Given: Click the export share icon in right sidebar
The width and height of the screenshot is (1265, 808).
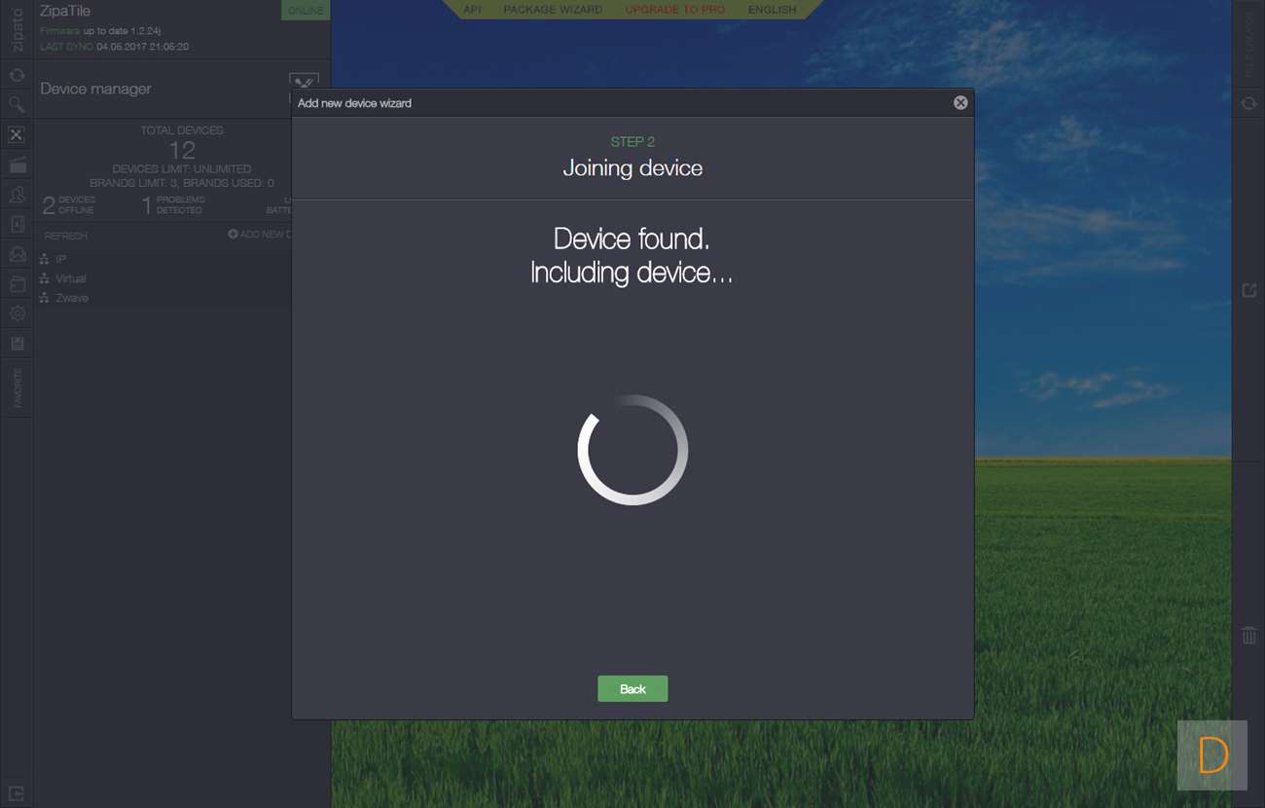Looking at the screenshot, I should pos(1248,290).
